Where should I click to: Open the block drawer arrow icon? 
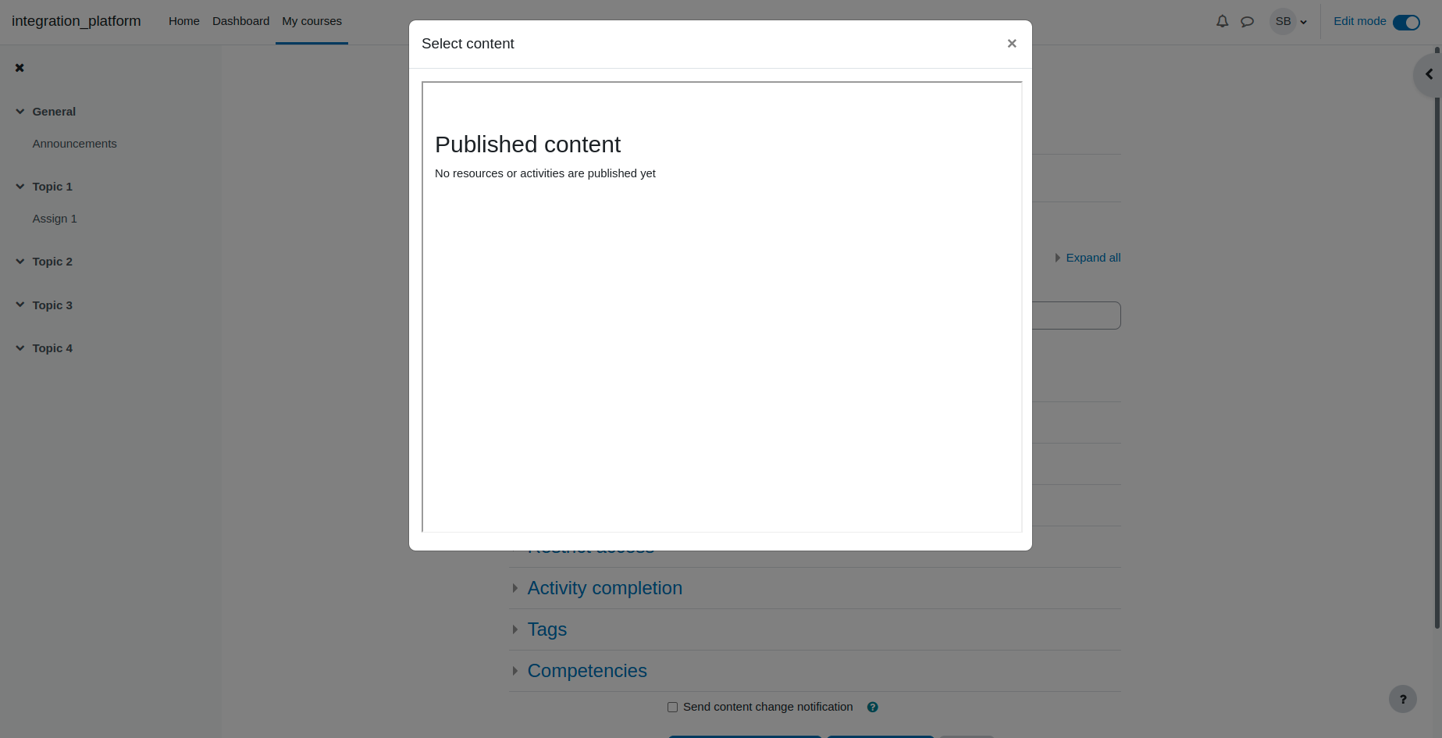pyautogui.click(x=1429, y=74)
